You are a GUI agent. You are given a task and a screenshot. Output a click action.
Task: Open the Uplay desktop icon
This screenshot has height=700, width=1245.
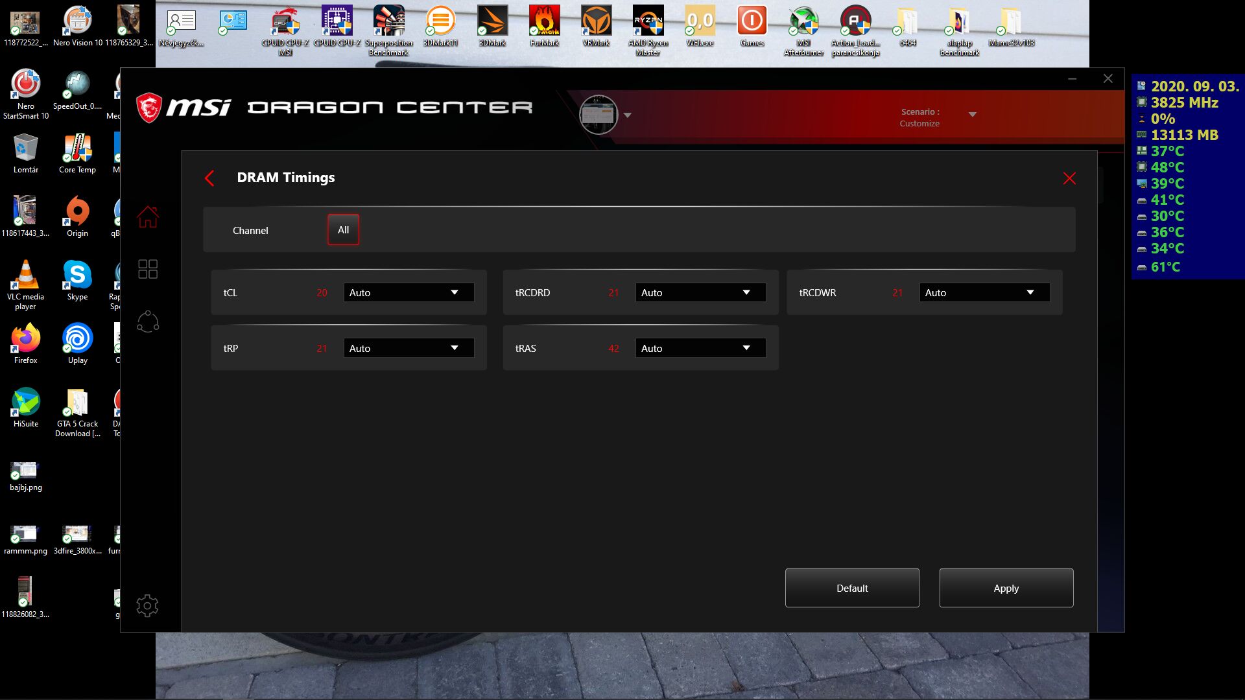[x=78, y=344]
